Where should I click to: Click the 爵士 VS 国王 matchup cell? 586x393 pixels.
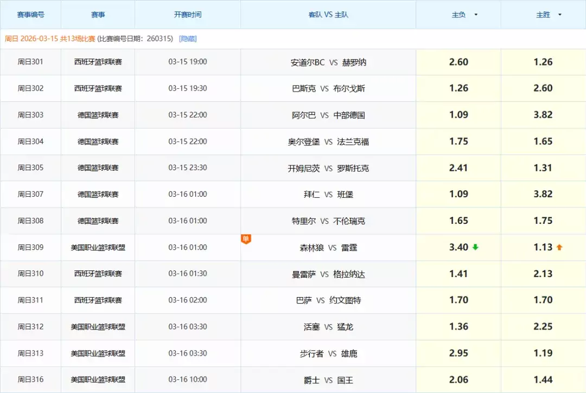tap(328, 379)
